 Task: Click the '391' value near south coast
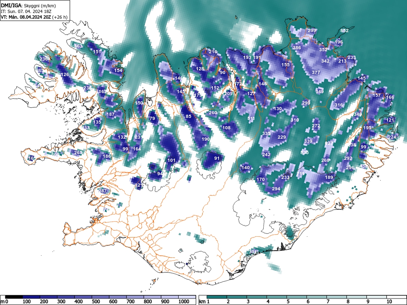point(253,252)
